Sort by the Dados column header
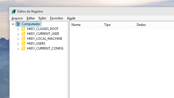This screenshot has height=98, width=174. (x=155, y=25)
